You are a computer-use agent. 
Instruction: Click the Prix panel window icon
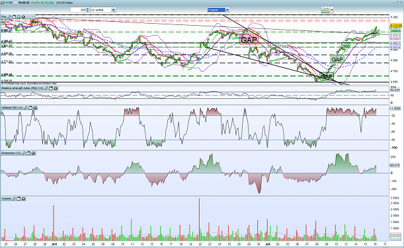(x=14, y=16)
